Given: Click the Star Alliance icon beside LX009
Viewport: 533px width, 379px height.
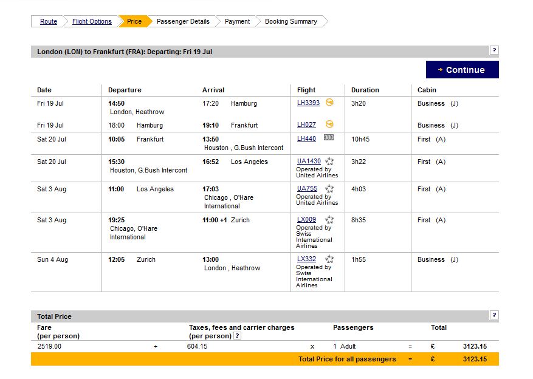Looking at the screenshot, I should (329, 220).
